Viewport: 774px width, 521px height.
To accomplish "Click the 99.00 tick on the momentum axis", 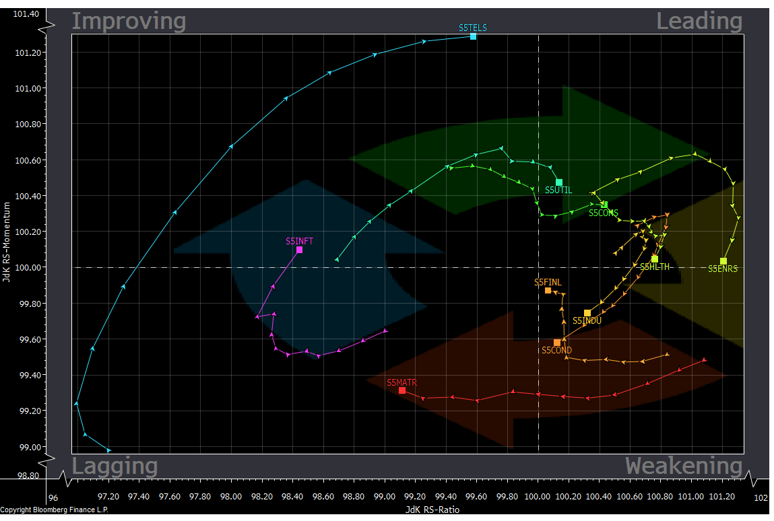I will coord(30,448).
